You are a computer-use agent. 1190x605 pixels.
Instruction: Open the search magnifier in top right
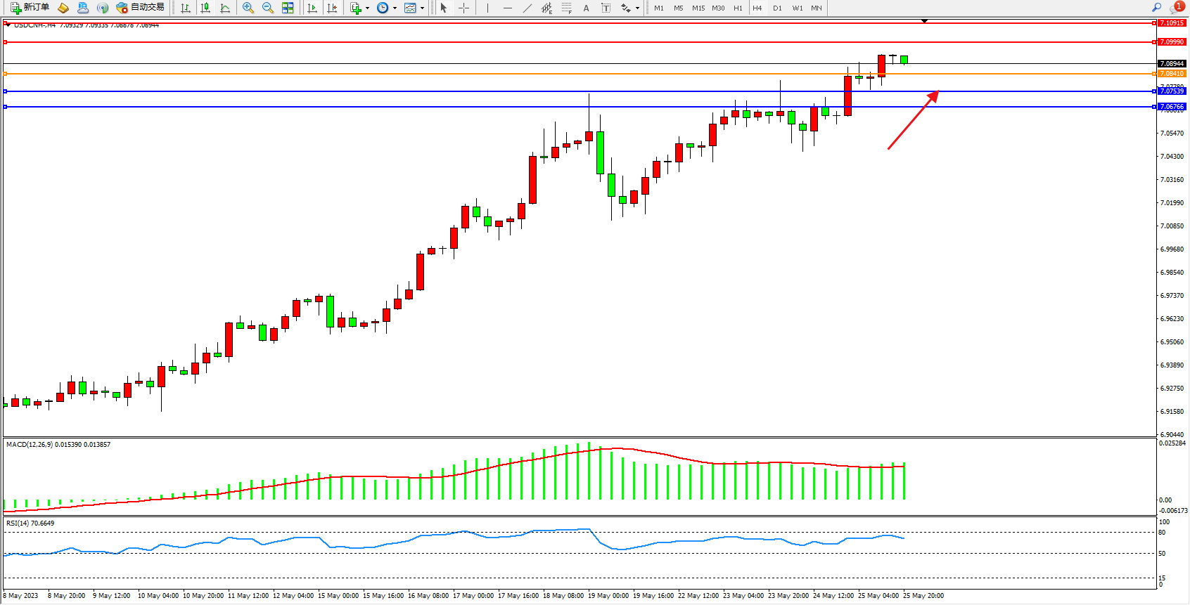pos(1156,8)
